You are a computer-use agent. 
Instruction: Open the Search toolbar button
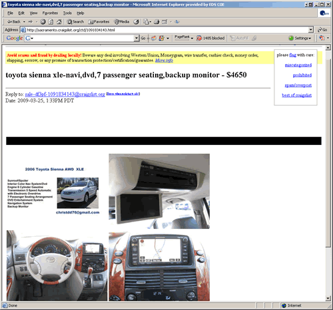(75, 22)
